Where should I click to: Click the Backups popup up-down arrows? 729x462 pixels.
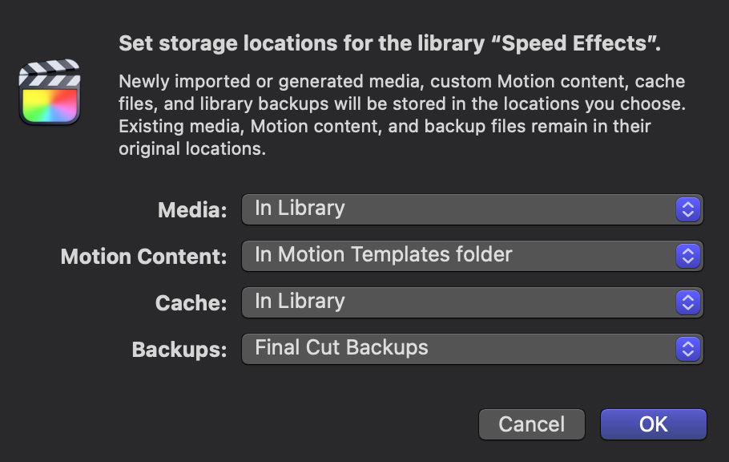point(688,349)
